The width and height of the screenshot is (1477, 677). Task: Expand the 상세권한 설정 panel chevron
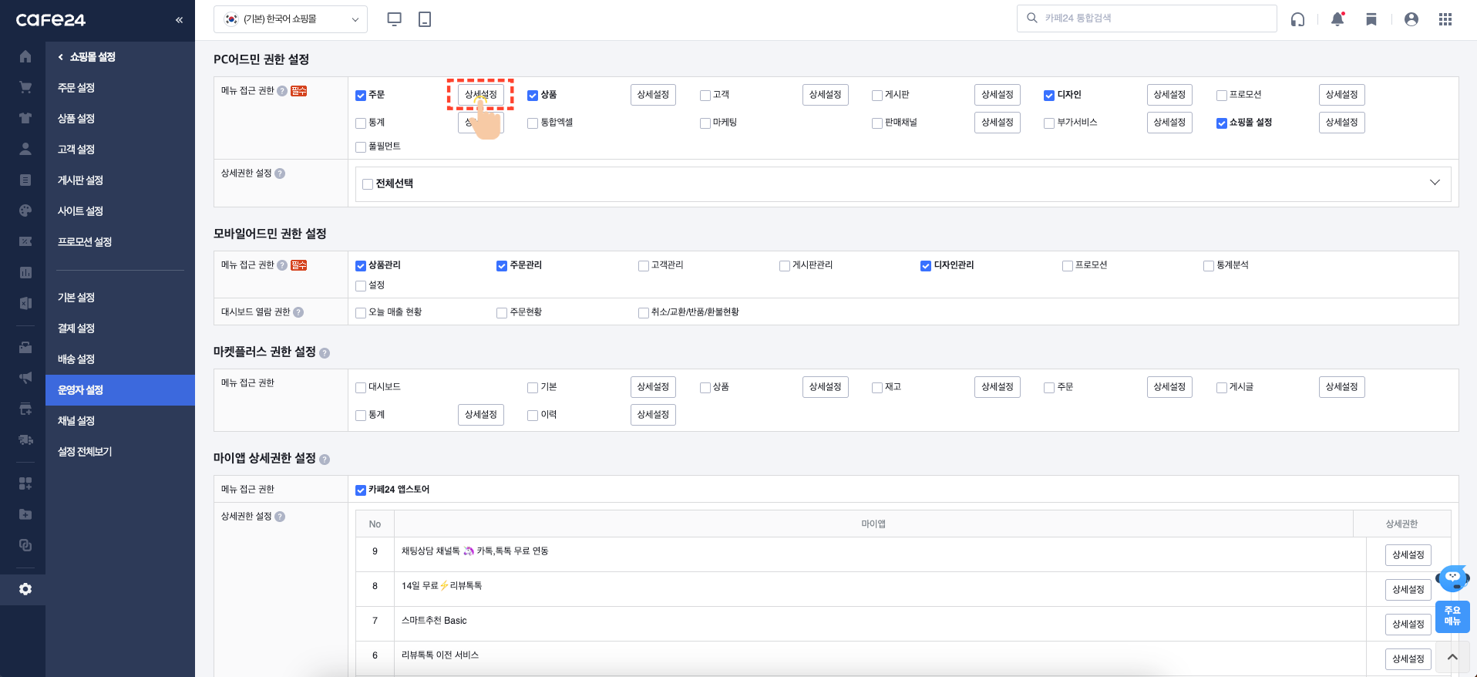(x=1435, y=183)
